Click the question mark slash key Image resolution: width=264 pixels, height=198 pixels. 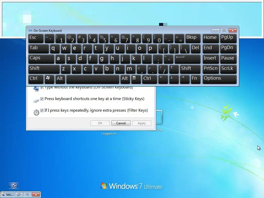pos(163,69)
